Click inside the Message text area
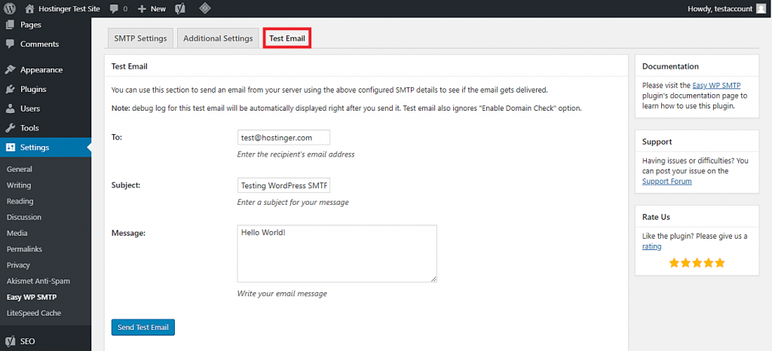Image resolution: width=772 pixels, height=351 pixels. pos(337,254)
